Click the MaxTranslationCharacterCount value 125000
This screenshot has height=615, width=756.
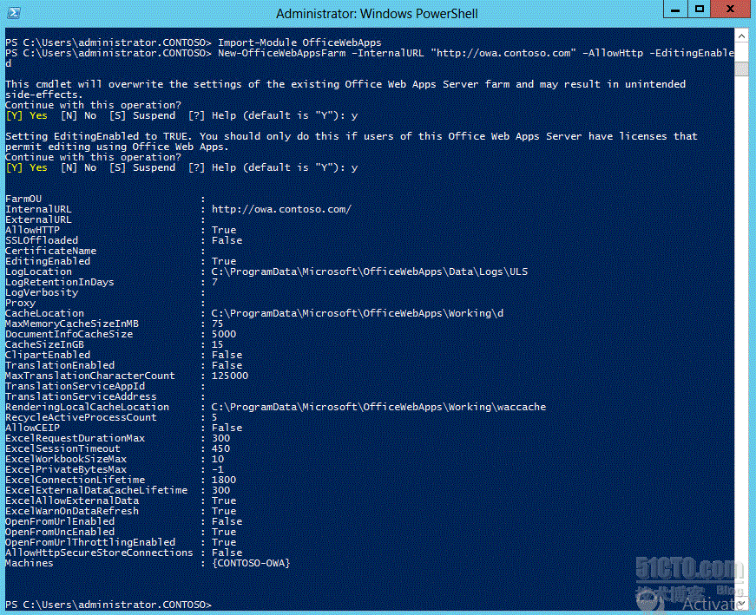[230, 376]
